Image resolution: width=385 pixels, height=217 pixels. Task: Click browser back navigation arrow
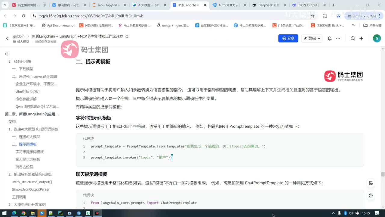[6, 16]
